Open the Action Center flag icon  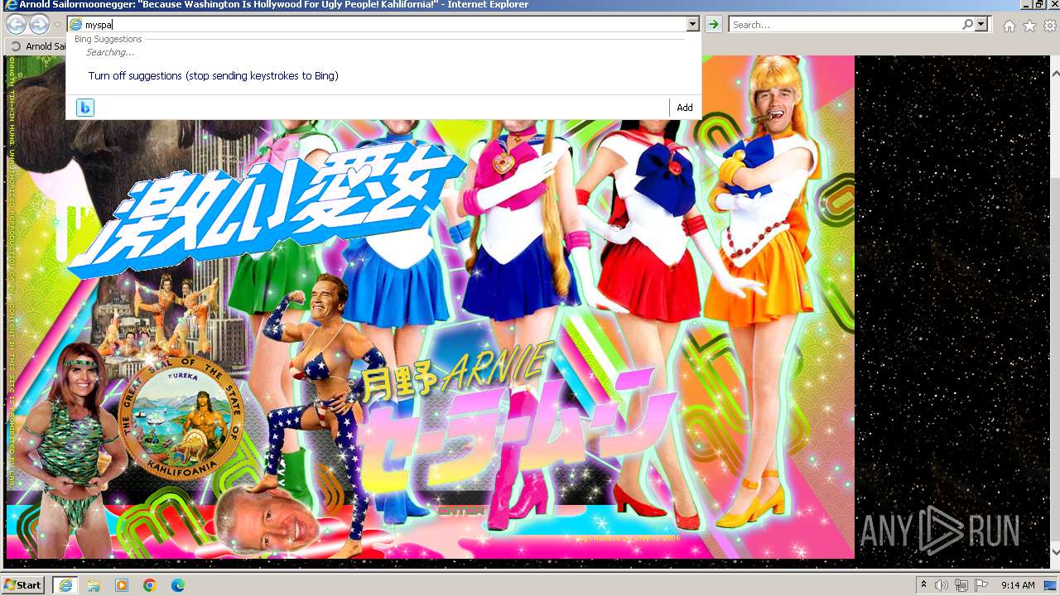coord(981,585)
